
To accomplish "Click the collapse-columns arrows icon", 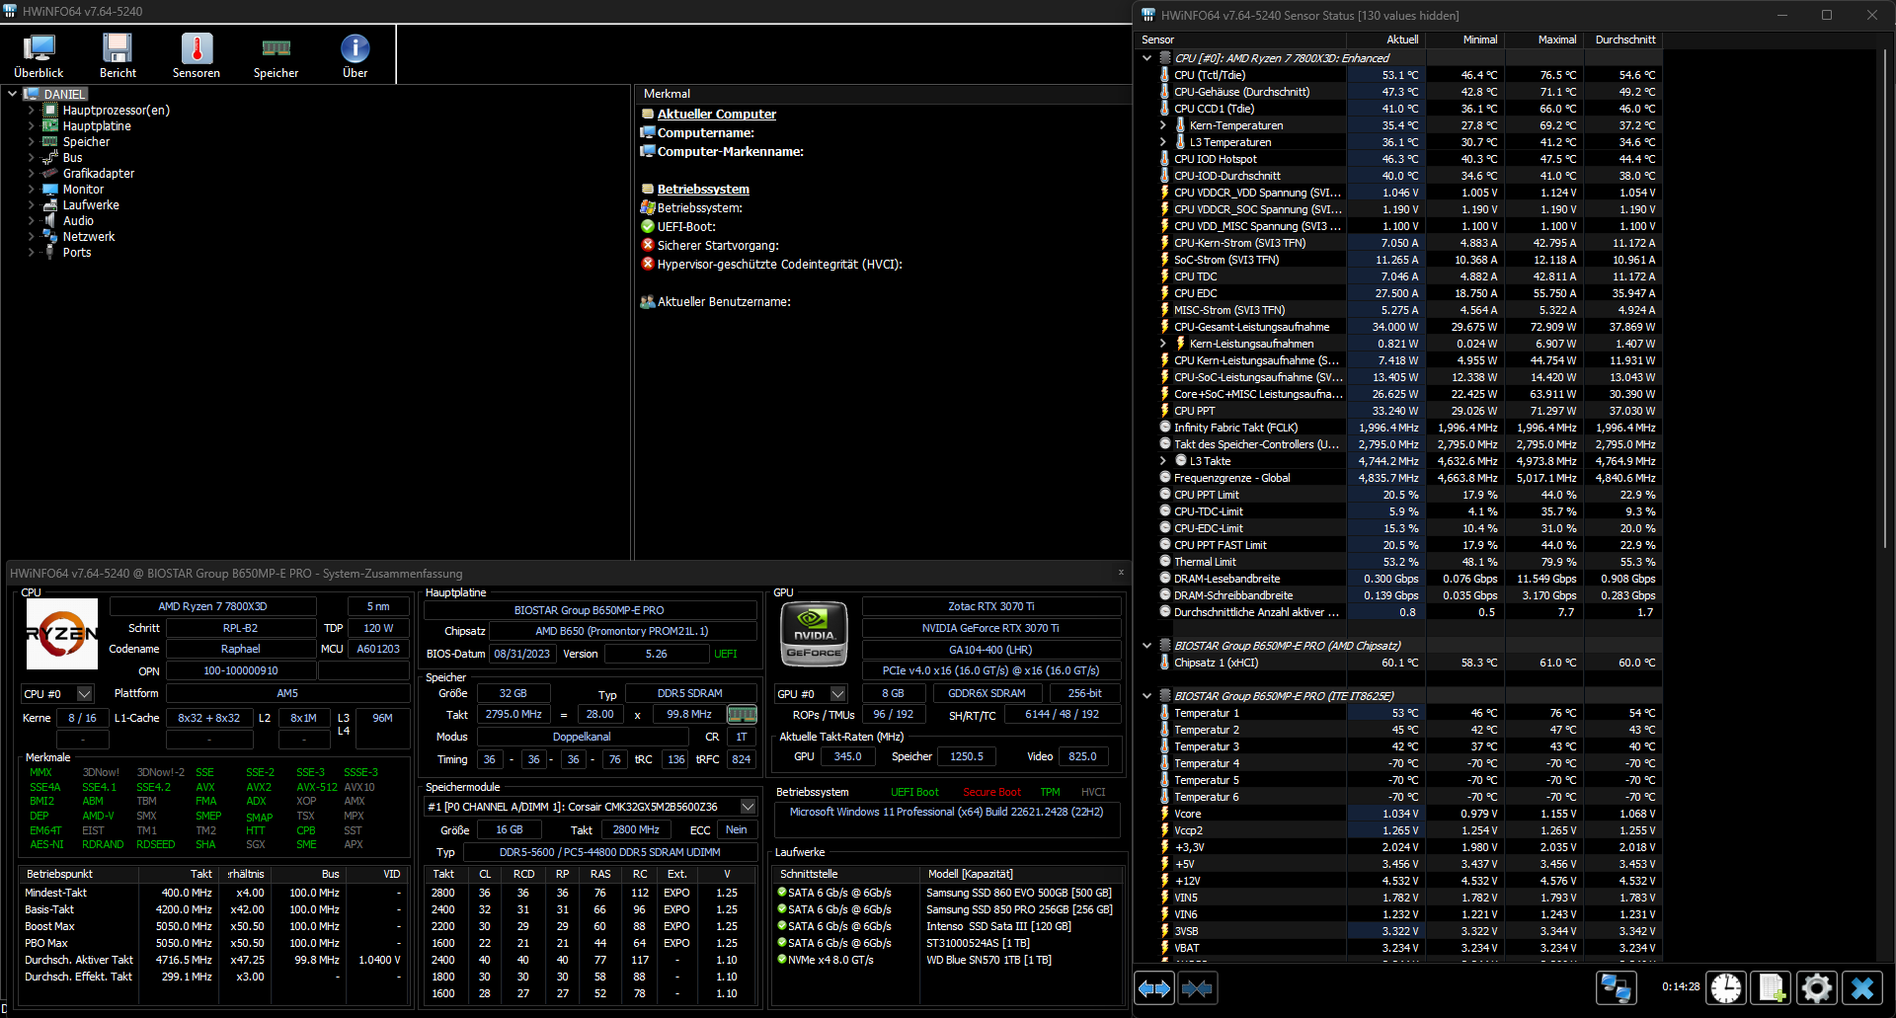I will tap(1197, 987).
